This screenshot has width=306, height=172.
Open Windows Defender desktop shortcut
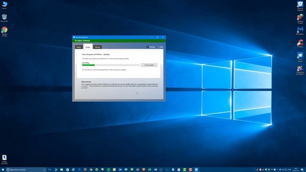(x=300, y=5)
